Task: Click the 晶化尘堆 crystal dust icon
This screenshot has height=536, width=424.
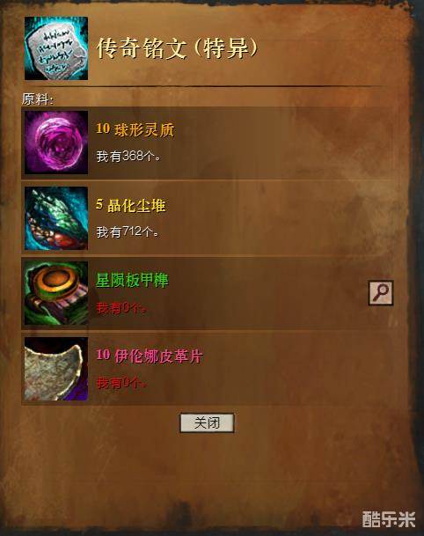Action: pos(56,218)
